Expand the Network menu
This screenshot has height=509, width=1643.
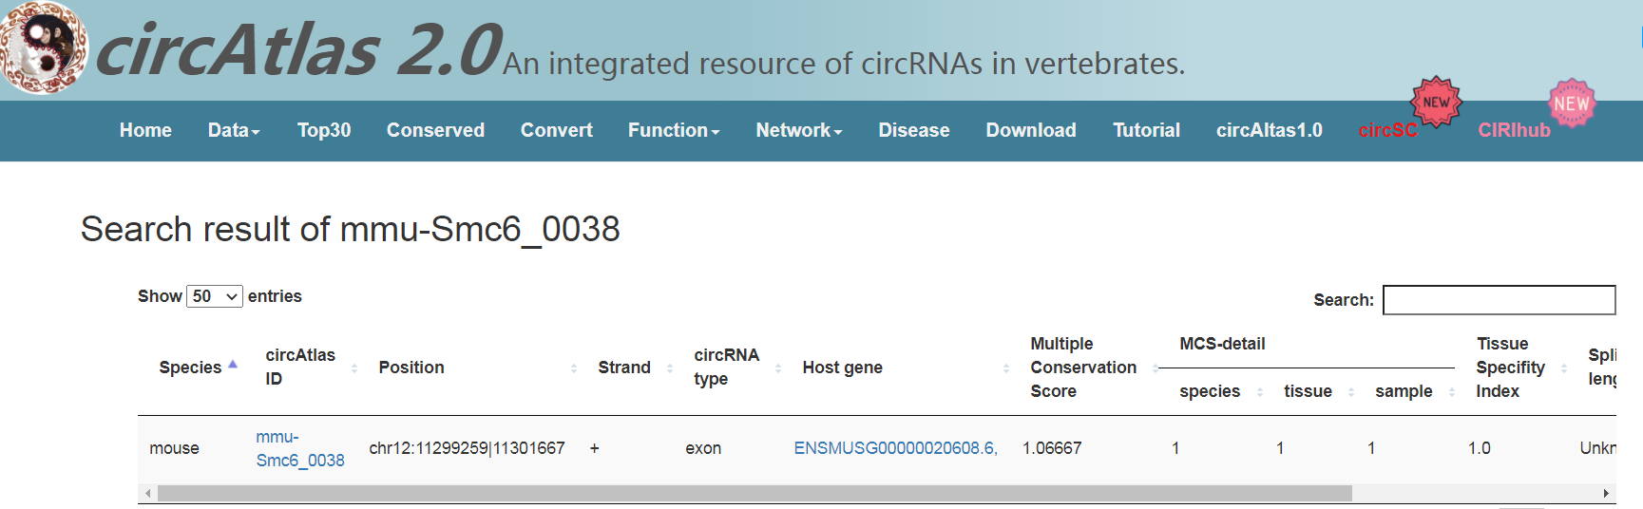pos(799,130)
